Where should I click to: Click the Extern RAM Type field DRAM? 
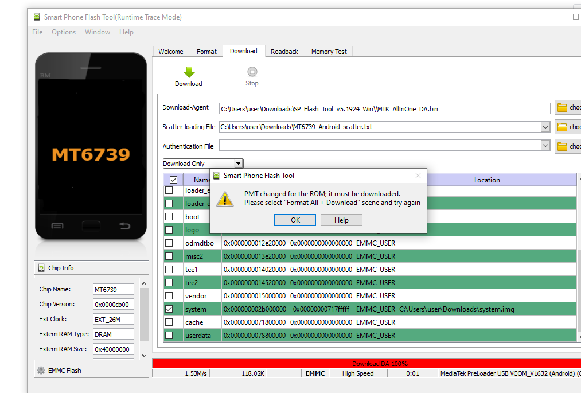pos(114,334)
